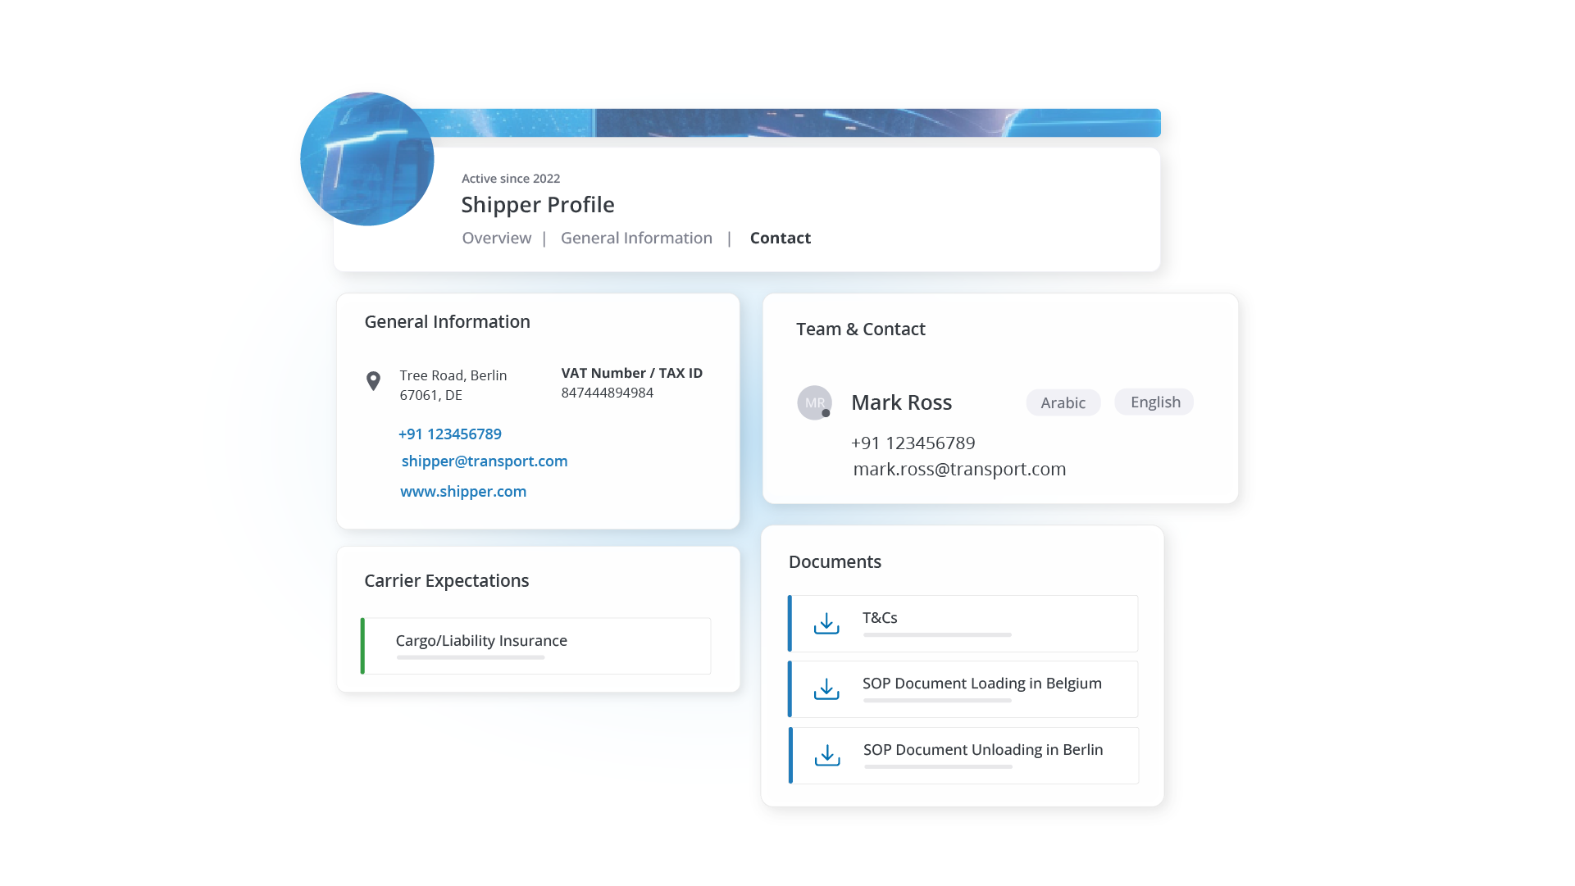Click the round shipper profile picture
1575x886 pixels.
367,159
